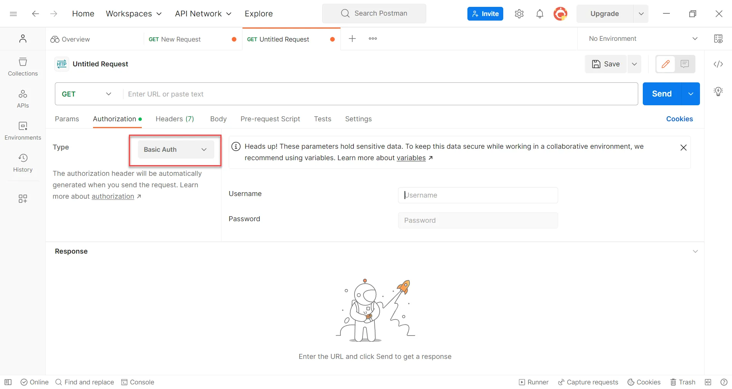Focus the Search Postman box
Screen dimensions: 732x389
[x=374, y=13]
